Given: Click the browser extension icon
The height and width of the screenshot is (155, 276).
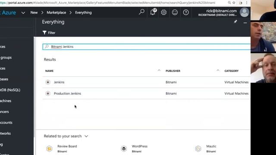Looking at the screenshot, I should 241,3.
